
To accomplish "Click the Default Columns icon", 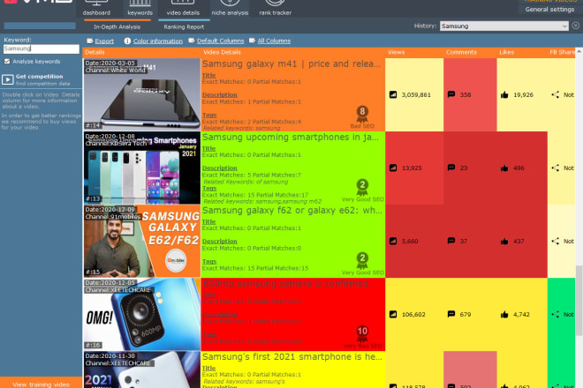I will pyautogui.click(x=192, y=41).
